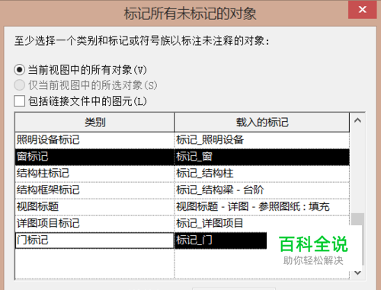Open the 标记_结构梁 - 台阶 tag cell

coord(262,190)
